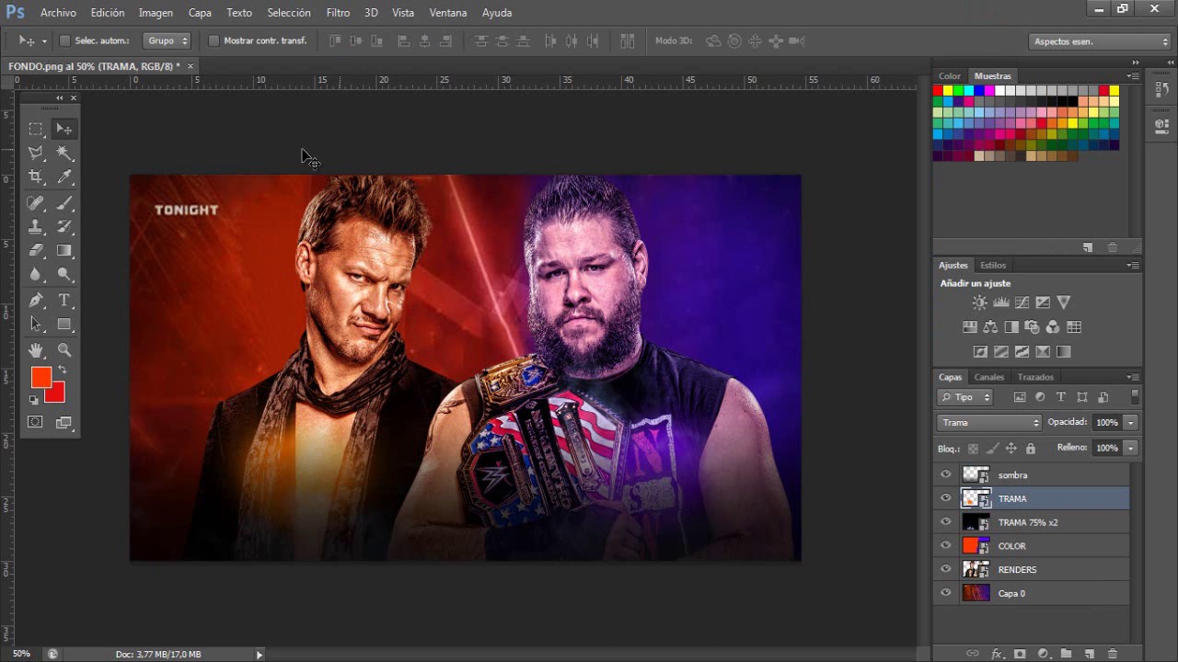Click the delete layer trash icon
1178x662 pixels.
(1112, 654)
